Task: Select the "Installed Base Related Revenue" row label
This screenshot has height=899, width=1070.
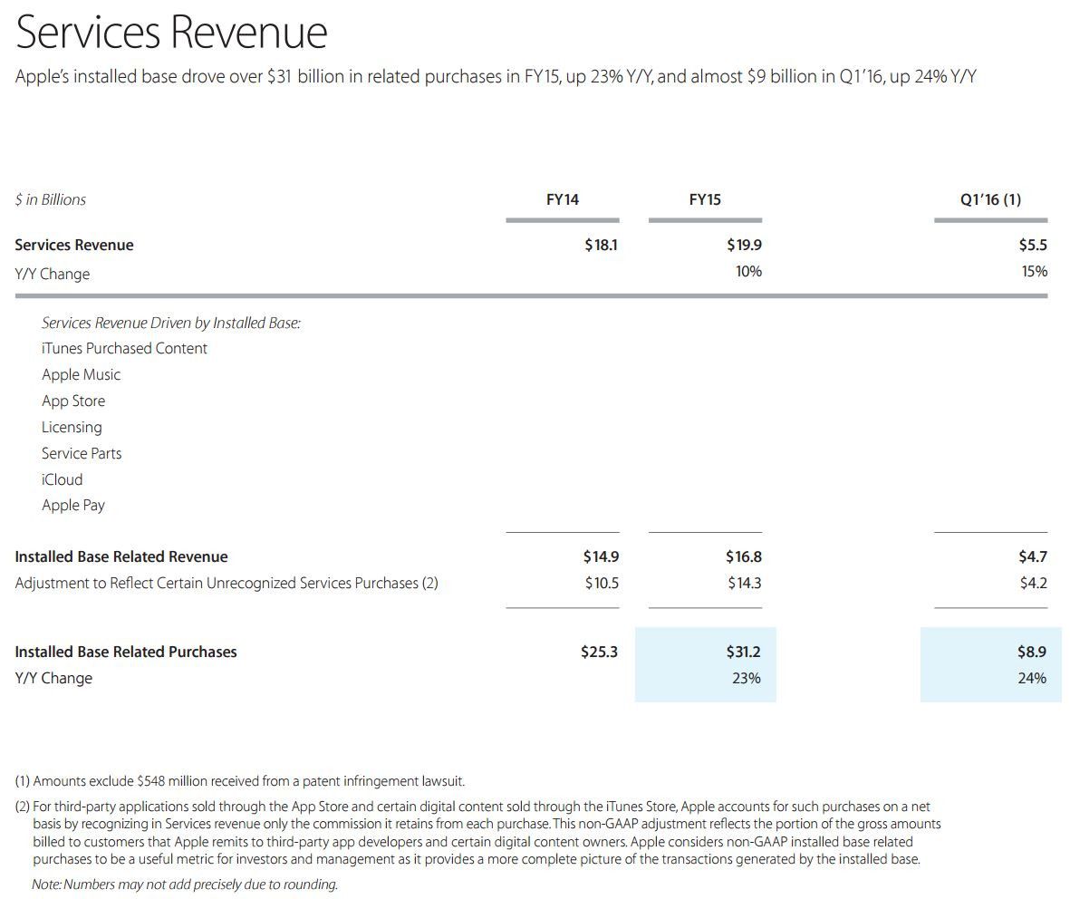Action: click(x=121, y=557)
